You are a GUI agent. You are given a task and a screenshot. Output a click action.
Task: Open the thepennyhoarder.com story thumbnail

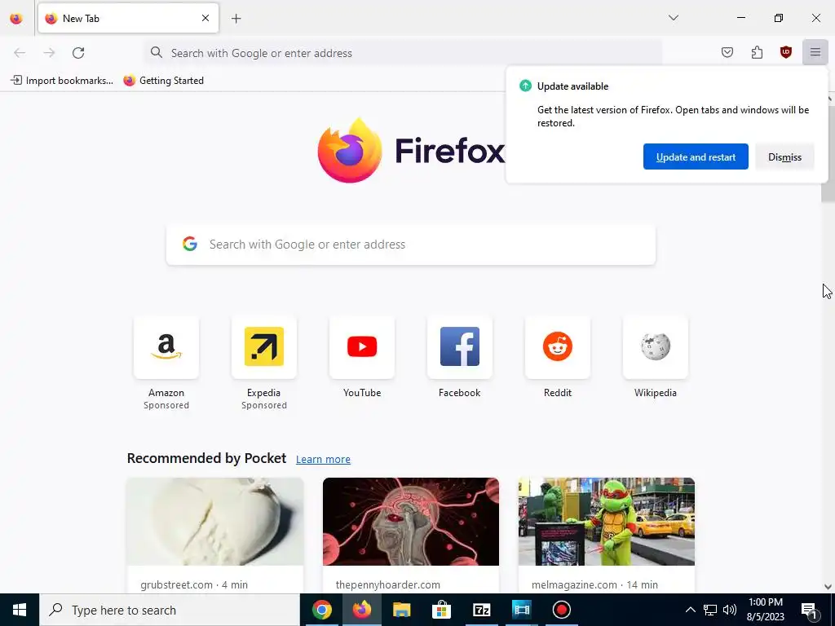(411, 522)
